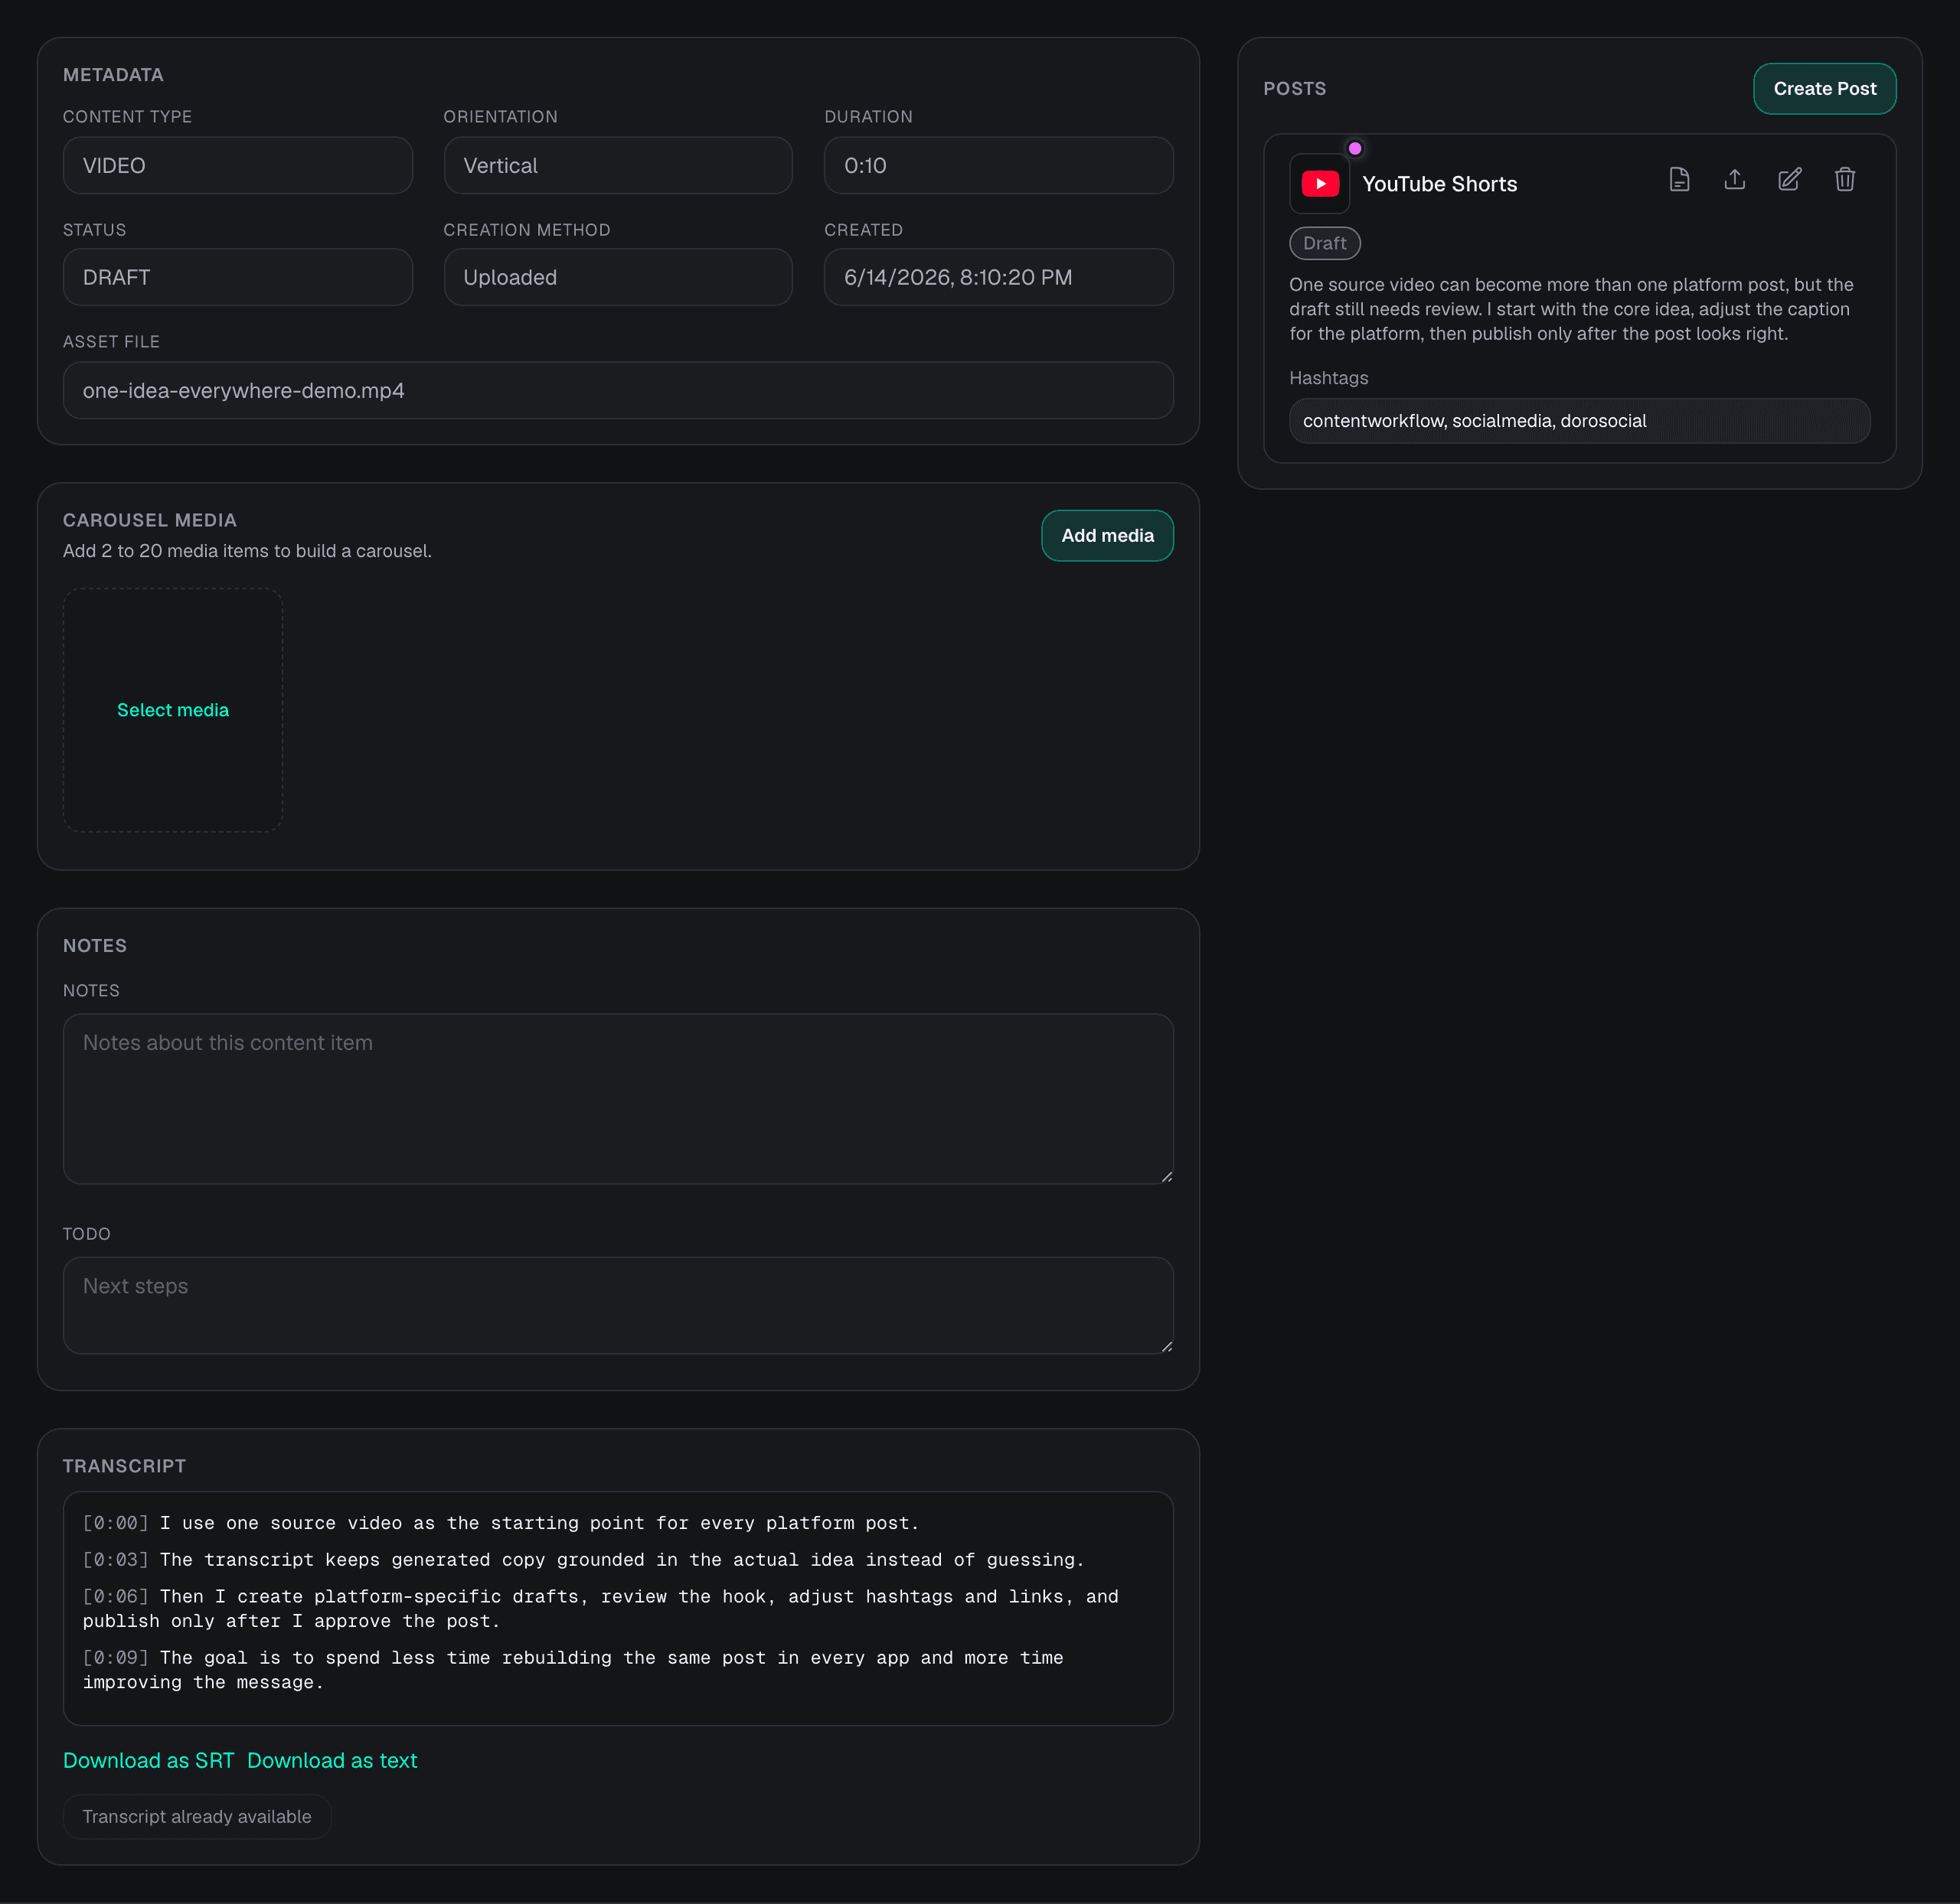Click the YouTube Shorts platform logo
Viewport: 1960px width, 1904px height.
coord(1320,184)
